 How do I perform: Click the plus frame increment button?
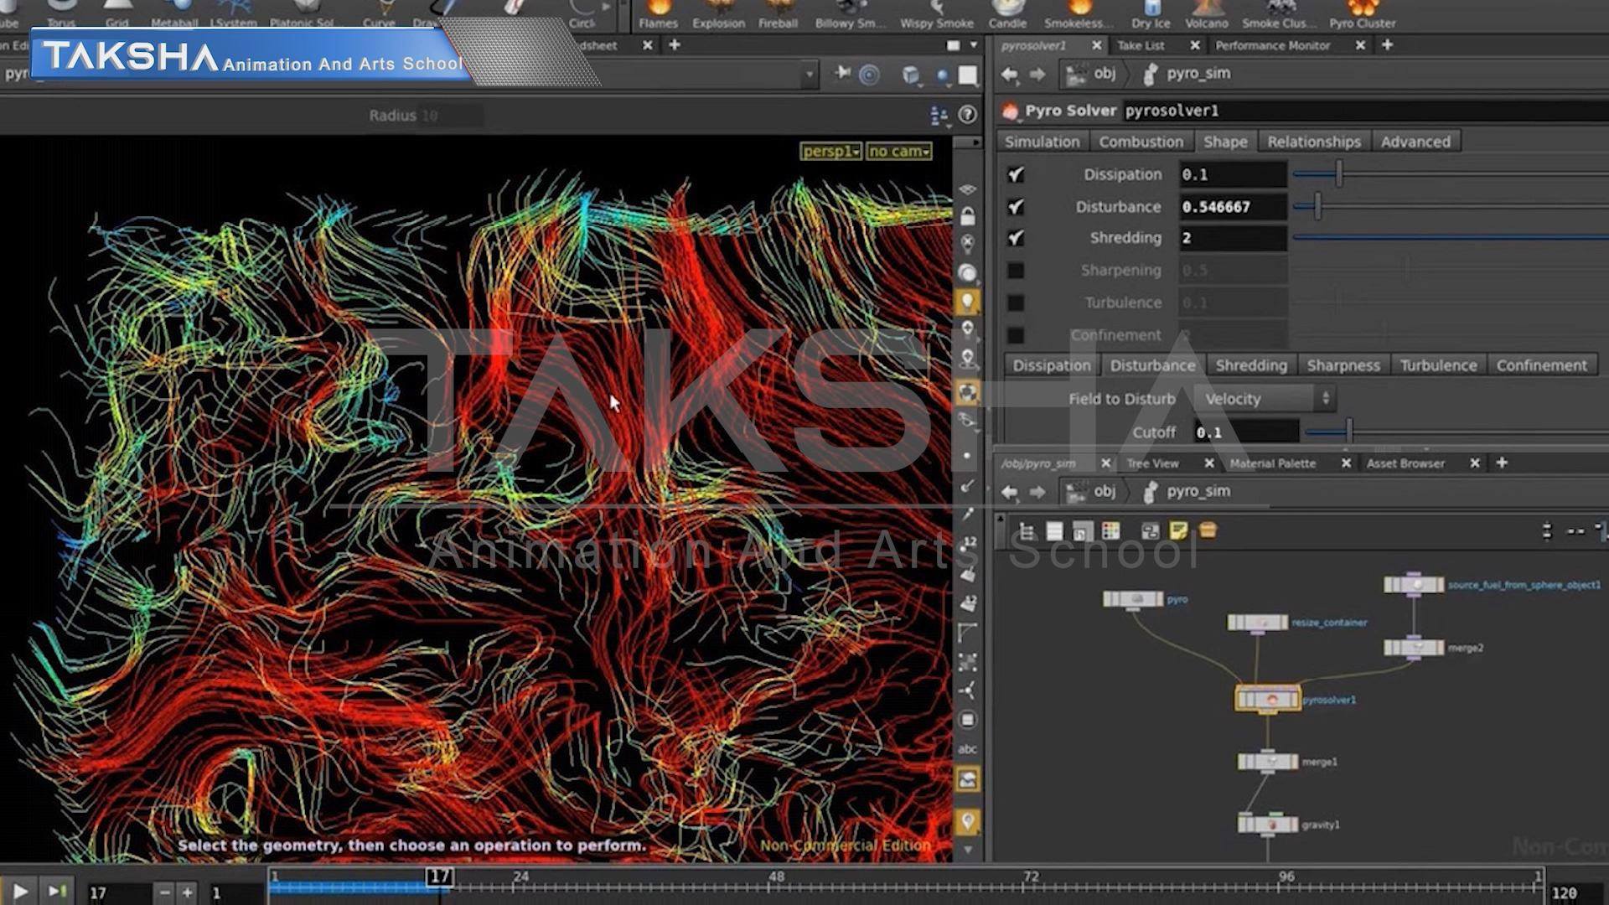click(x=187, y=892)
